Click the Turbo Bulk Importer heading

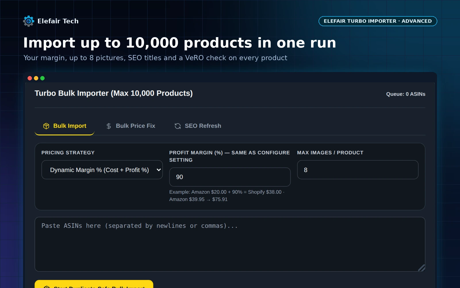point(114,93)
